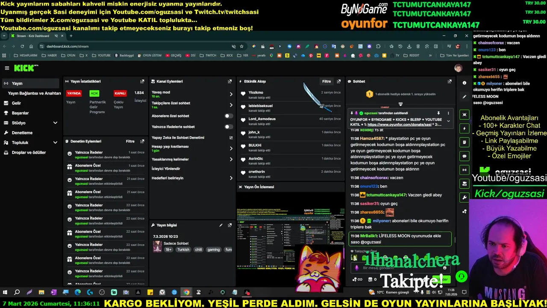Open Yayın Bağlantısı ve Anahtarı page
Screen dimensions: 547x308
(34, 93)
